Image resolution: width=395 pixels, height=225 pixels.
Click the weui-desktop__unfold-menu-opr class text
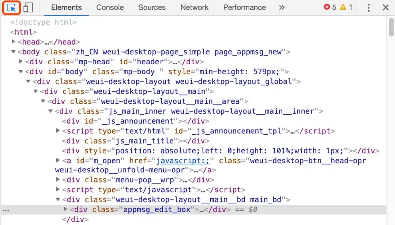pyautogui.click(x=120, y=170)
